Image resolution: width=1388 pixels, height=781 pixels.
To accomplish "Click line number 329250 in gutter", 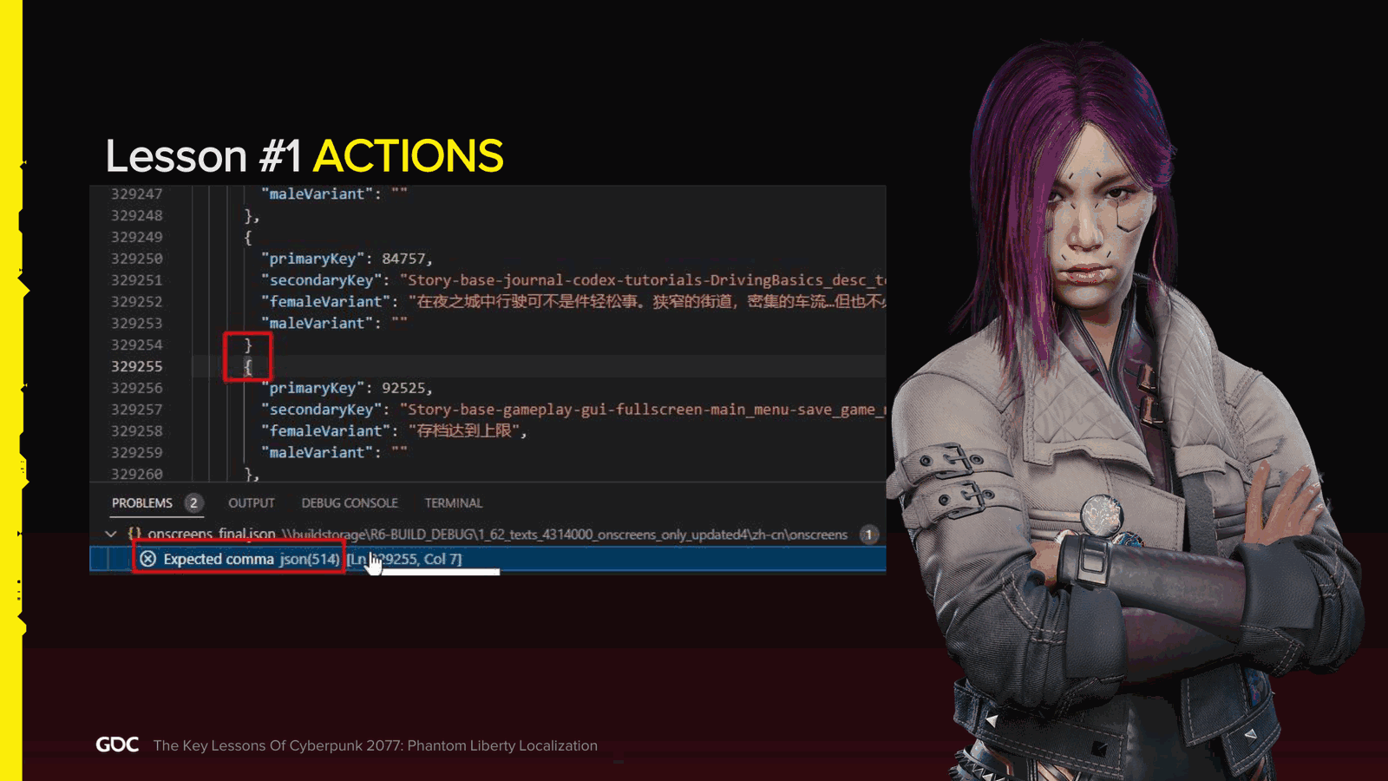I will 136,259.
